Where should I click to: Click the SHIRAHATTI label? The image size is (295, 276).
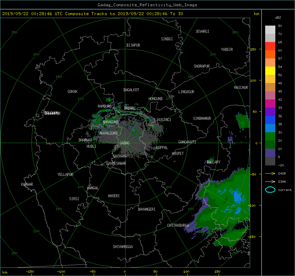[x=123, y=156]
